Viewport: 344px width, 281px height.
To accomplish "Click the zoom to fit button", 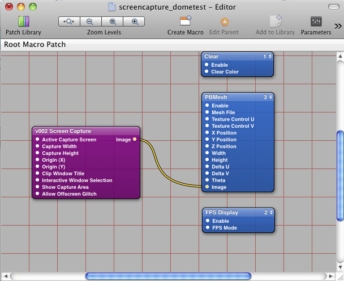I will point(69,21).
